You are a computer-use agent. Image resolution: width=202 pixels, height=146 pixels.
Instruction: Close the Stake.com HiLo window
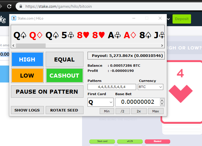160,18
